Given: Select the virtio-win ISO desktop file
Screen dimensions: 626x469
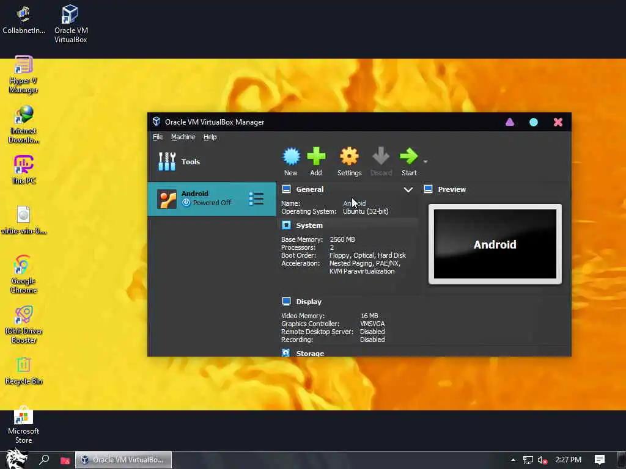Looking at the screenshot, I should pos(24,220).
